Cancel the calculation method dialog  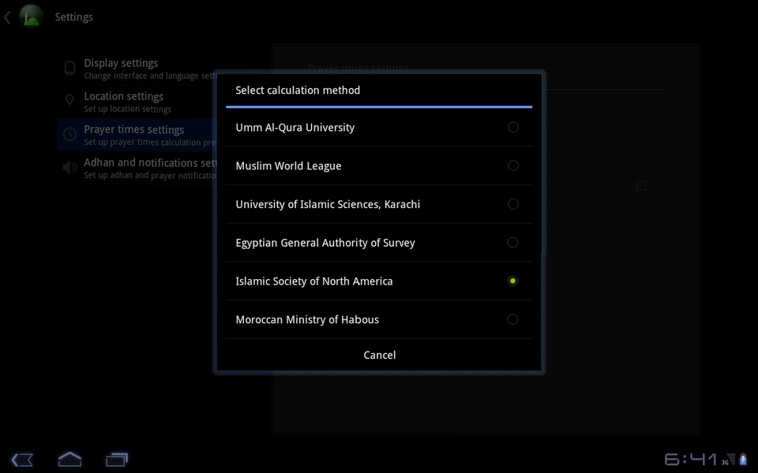pyautogui.click(x=379, y=355)
